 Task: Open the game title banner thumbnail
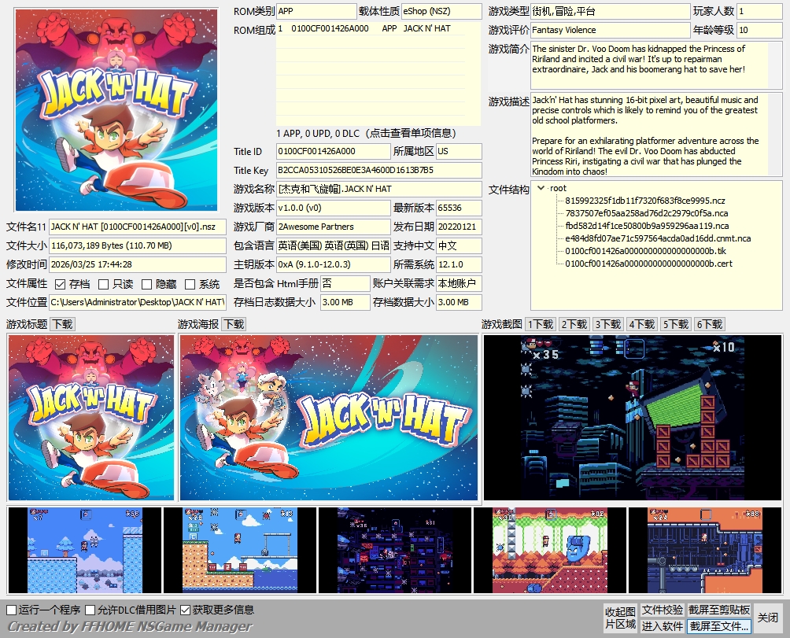click(91, 418)
